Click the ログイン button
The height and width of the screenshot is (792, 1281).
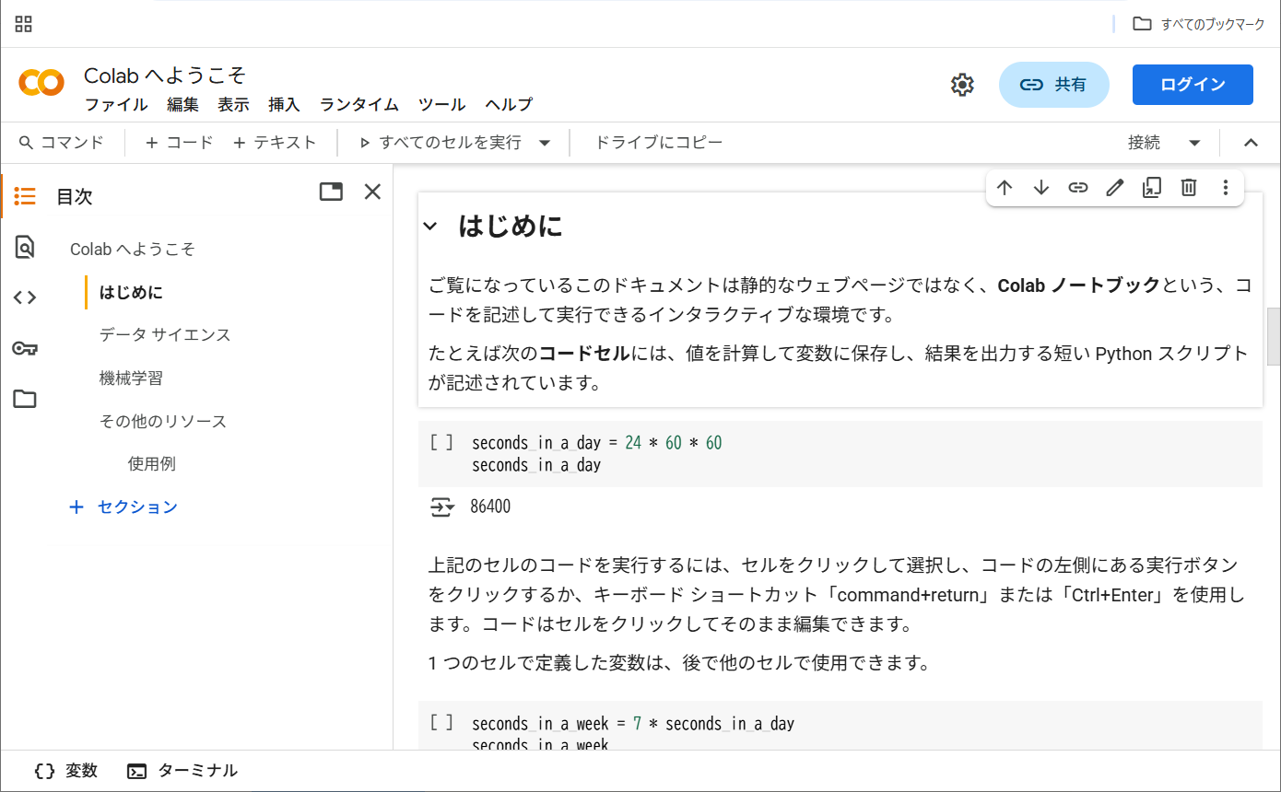coord(1193,85)
